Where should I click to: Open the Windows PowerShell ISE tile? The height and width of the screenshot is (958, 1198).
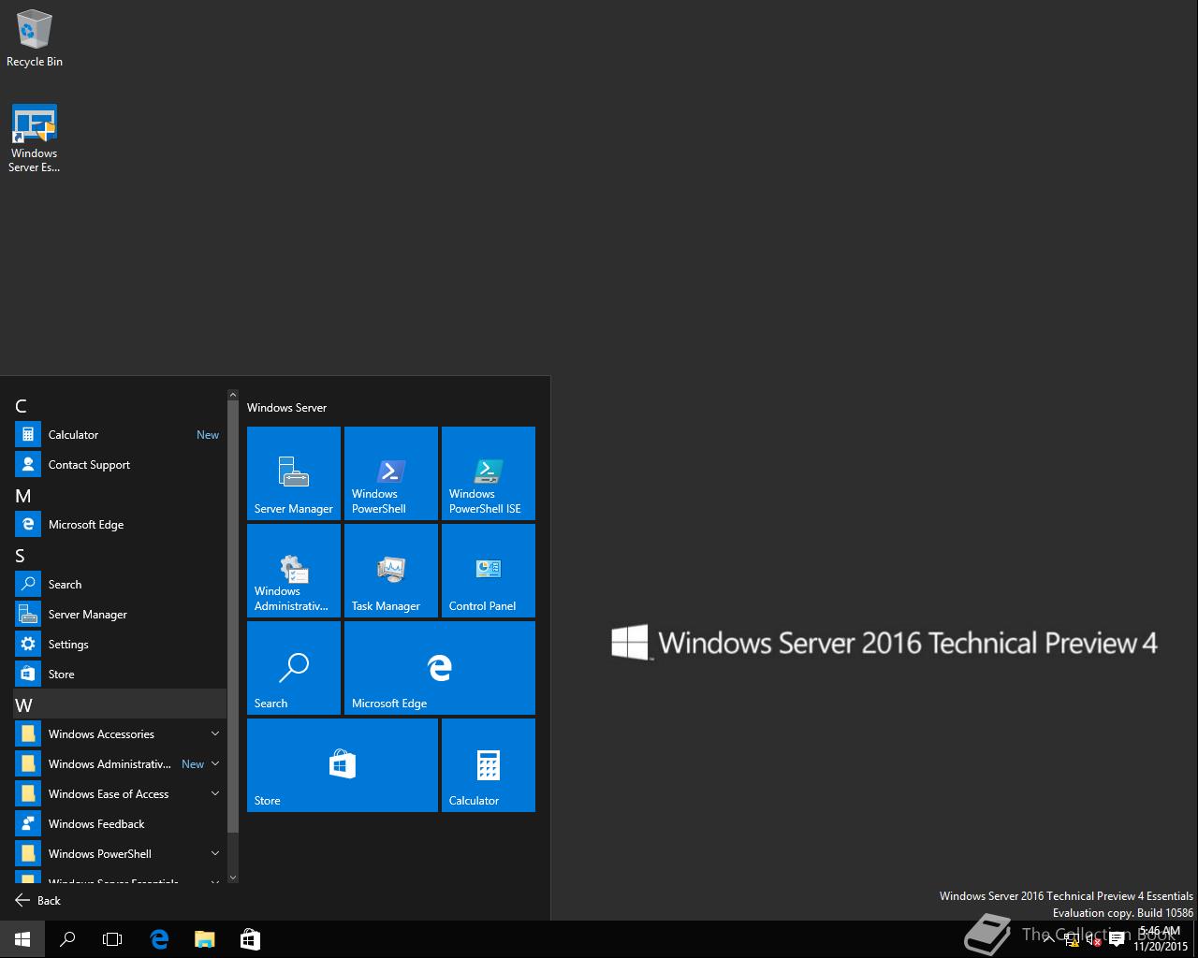pyautogui.click(x=489, y=473)
